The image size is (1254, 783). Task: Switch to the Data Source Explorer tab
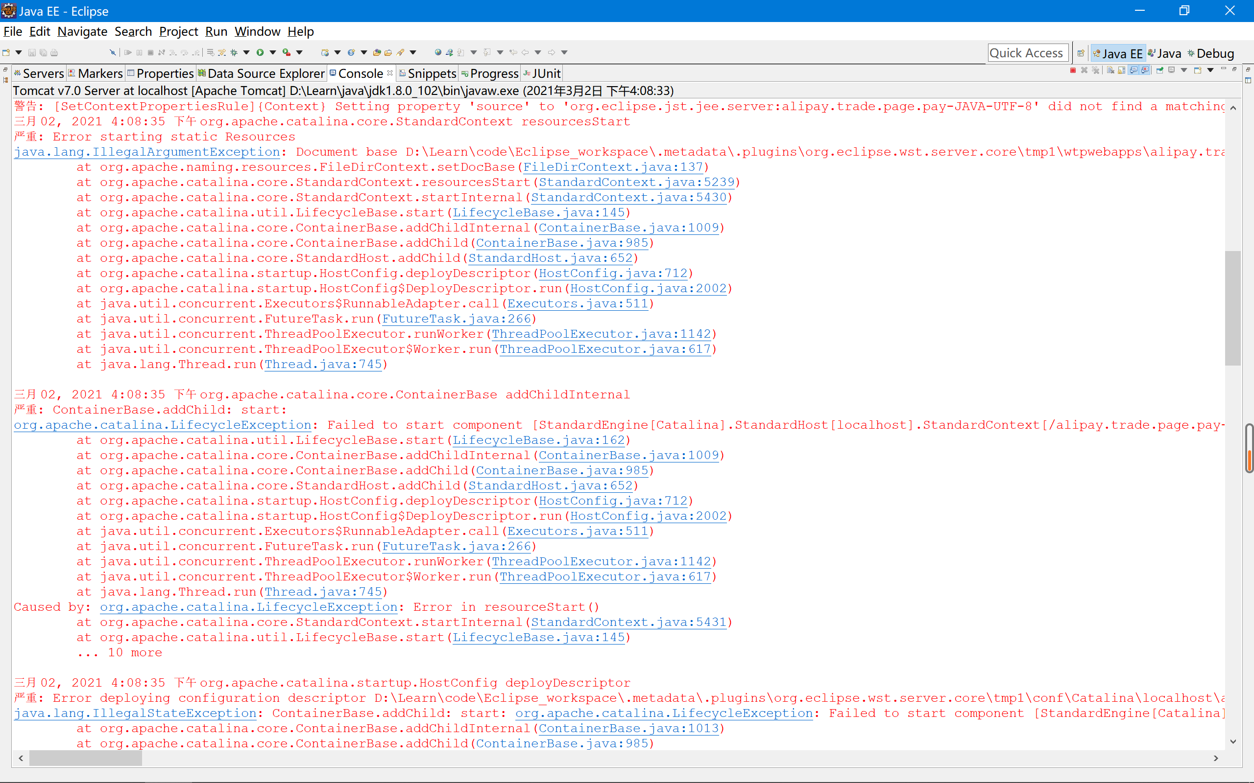pyautogui.click(x=261, y=73)
